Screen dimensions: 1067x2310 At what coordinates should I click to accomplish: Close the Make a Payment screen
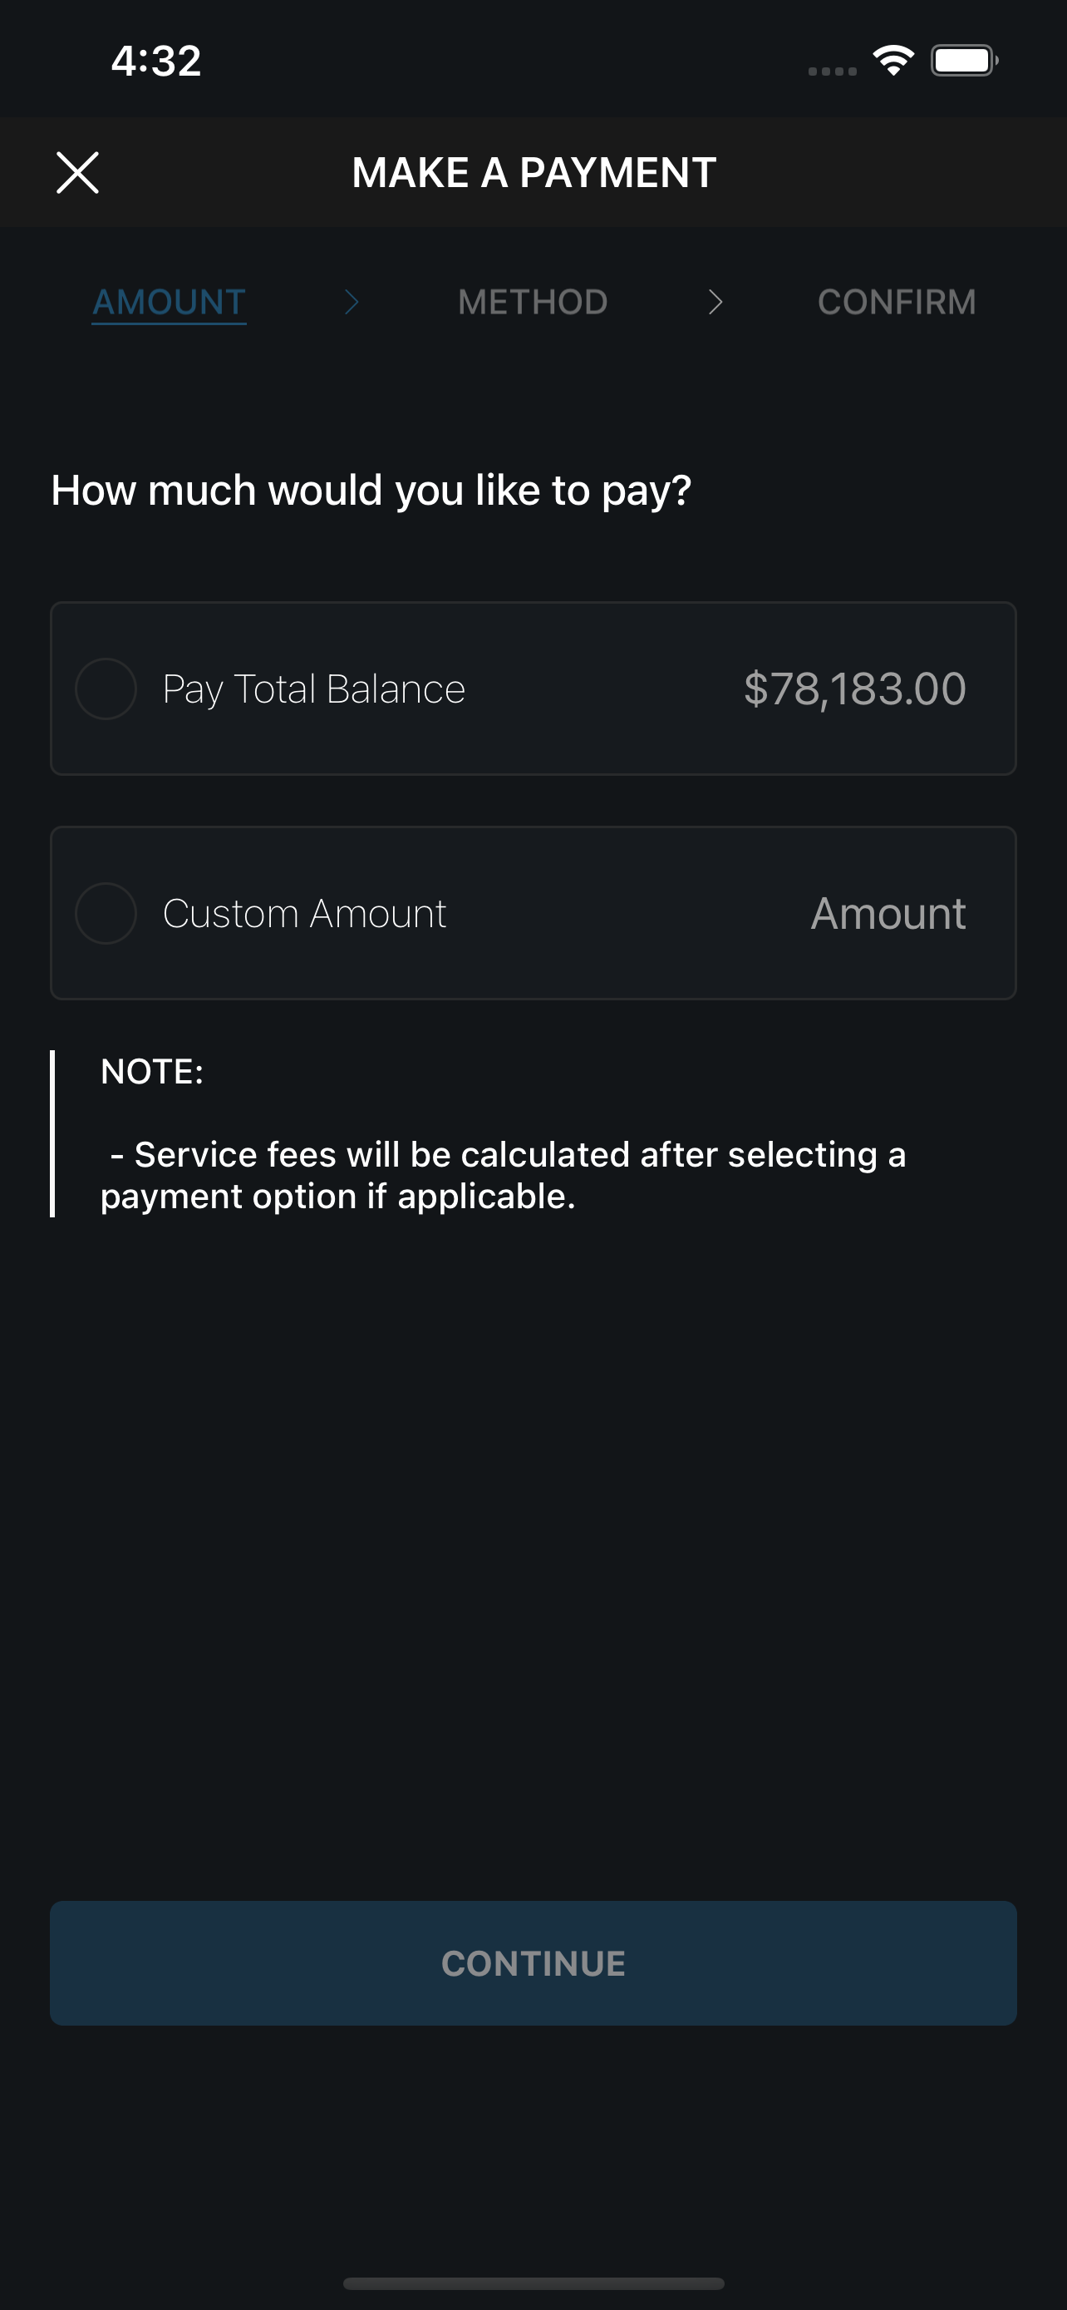pos(78,172)
